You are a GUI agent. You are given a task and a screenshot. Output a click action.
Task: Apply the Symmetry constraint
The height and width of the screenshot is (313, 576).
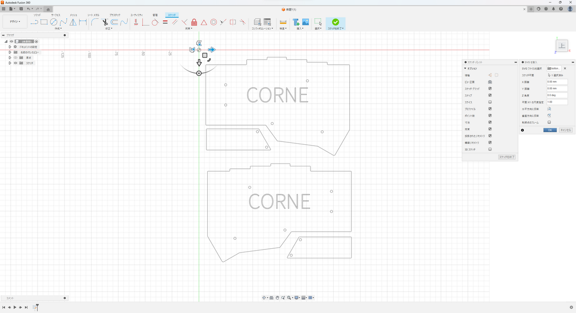coord(233,22)
